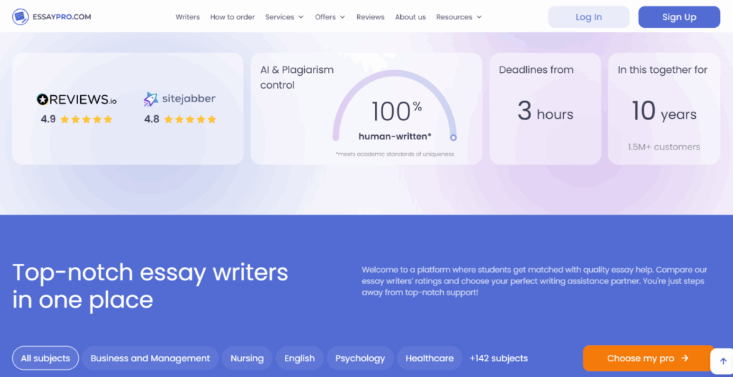Click the Top-notch essay writers heading
Image resolution: width=733 pixels, height=377 pixels.
coord(150,286)
